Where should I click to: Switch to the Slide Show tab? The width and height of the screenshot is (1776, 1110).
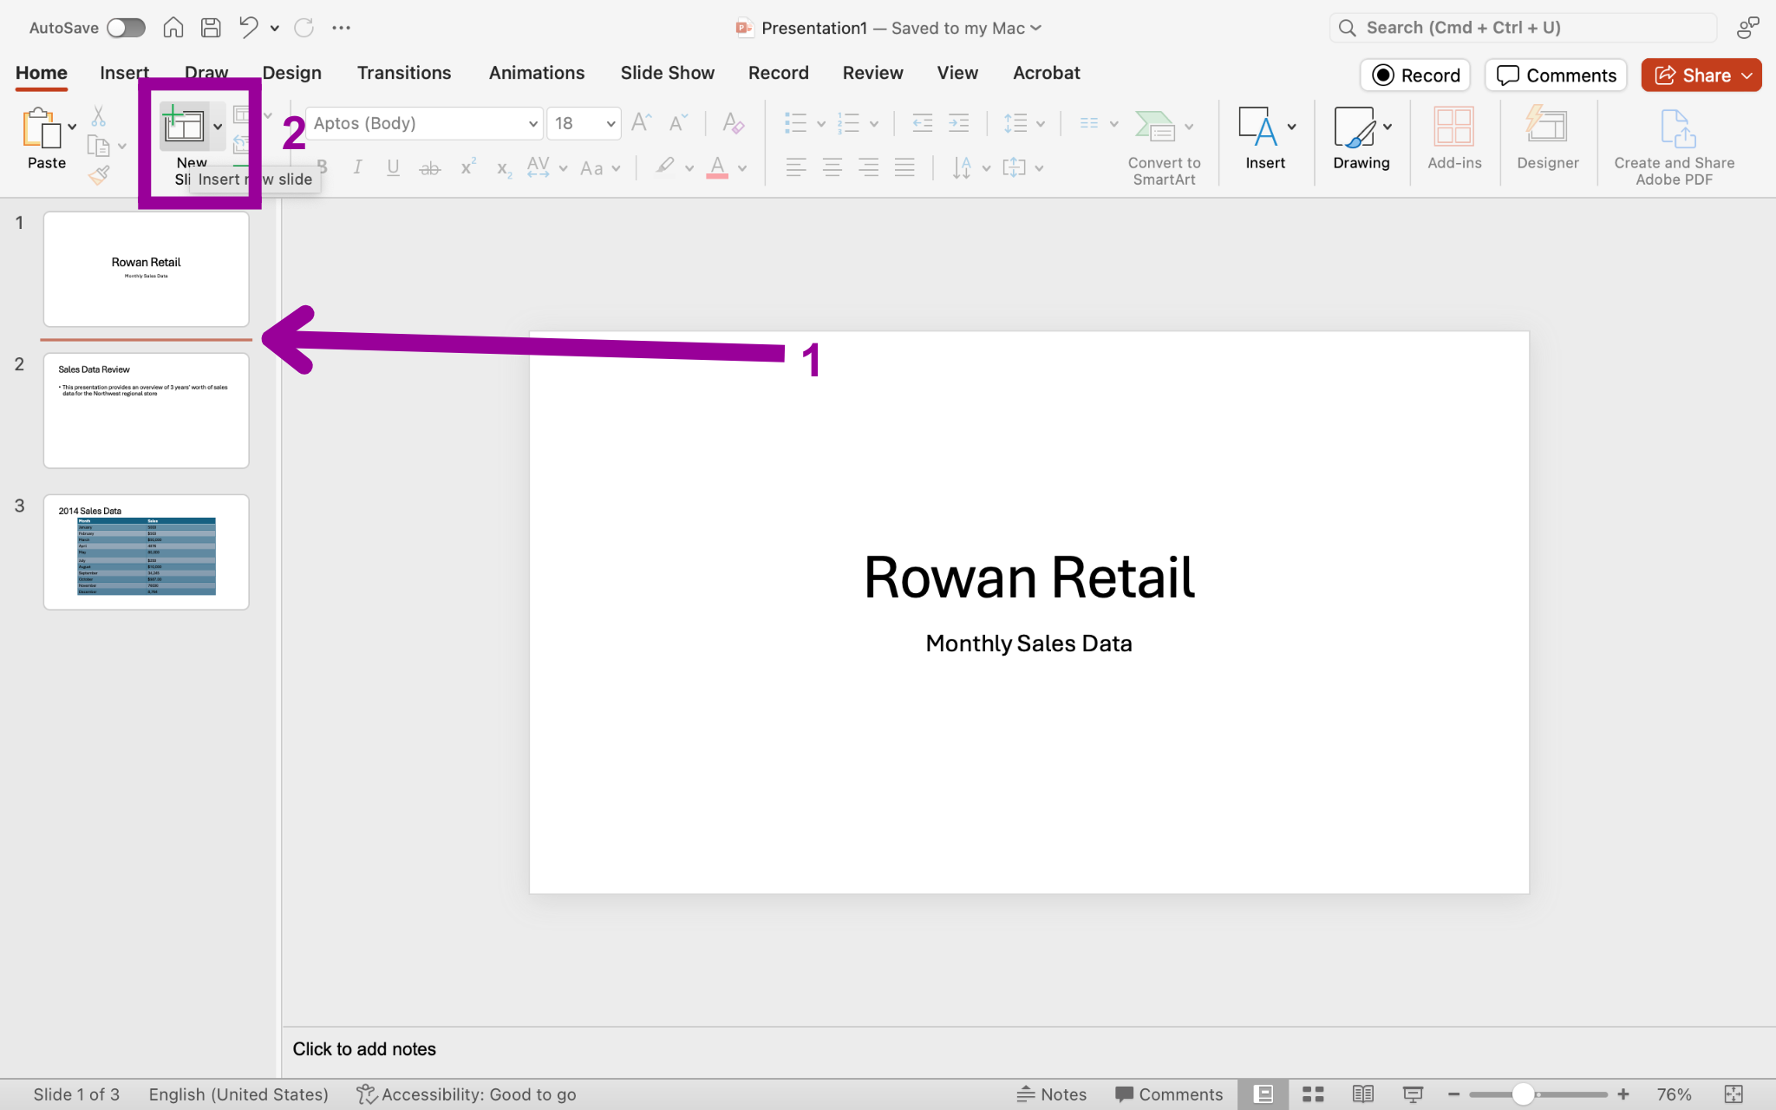[668, 73]
